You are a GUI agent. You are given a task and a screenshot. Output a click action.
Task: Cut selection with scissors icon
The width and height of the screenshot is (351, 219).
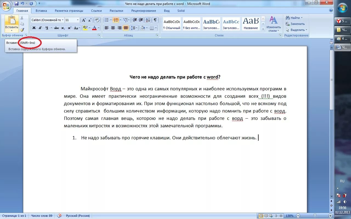[22, 18]
